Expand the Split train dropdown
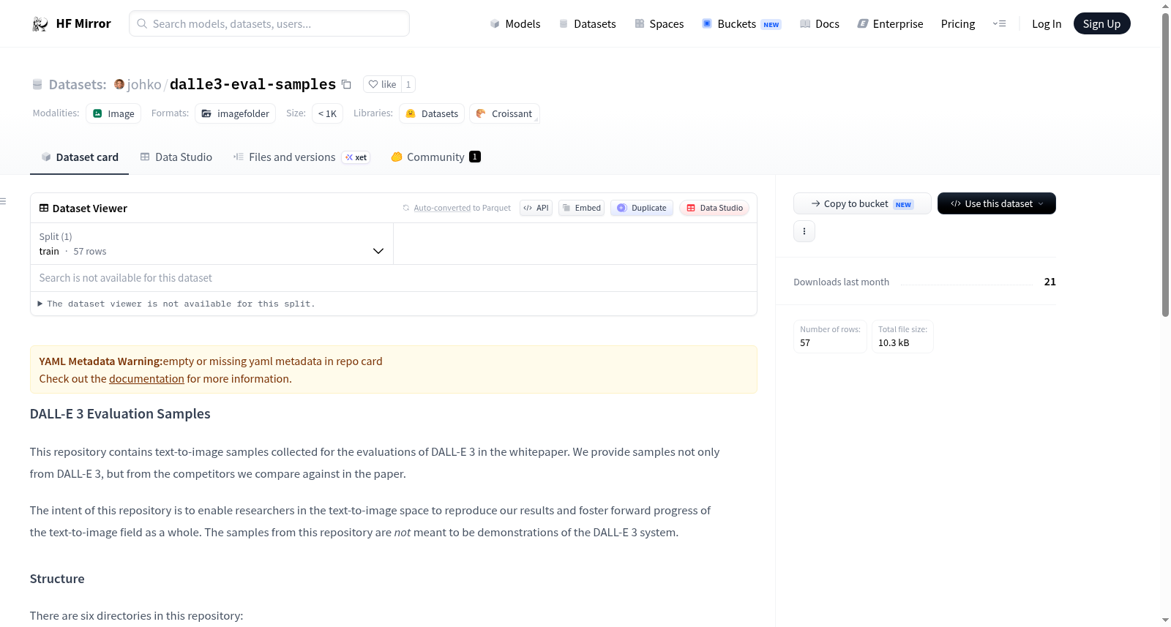This screenshot has width=1171, height=627. click(212, 244)
